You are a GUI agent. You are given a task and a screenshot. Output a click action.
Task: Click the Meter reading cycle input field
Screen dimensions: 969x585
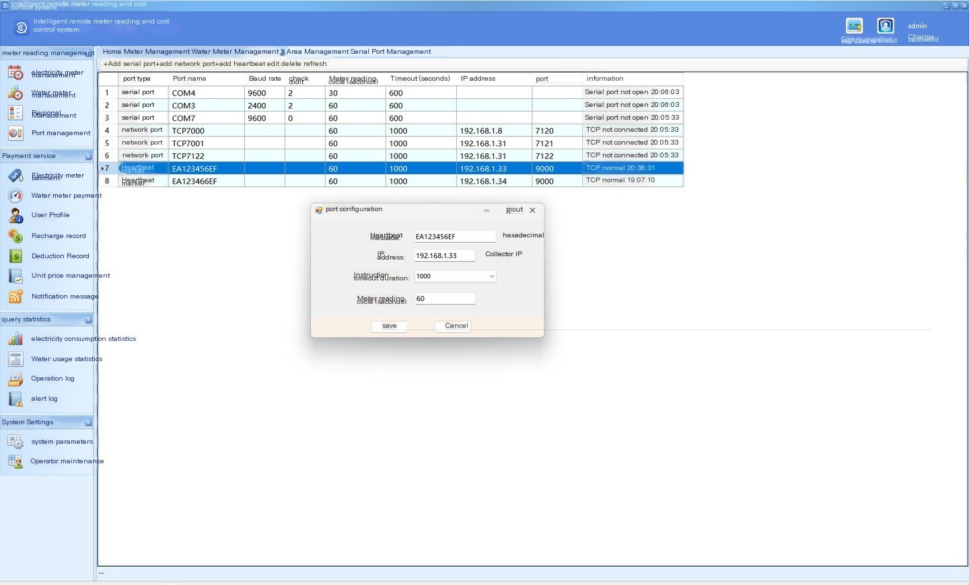point(445,299)
